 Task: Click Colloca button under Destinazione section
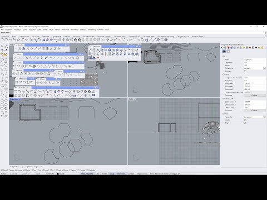coord(254,111)
